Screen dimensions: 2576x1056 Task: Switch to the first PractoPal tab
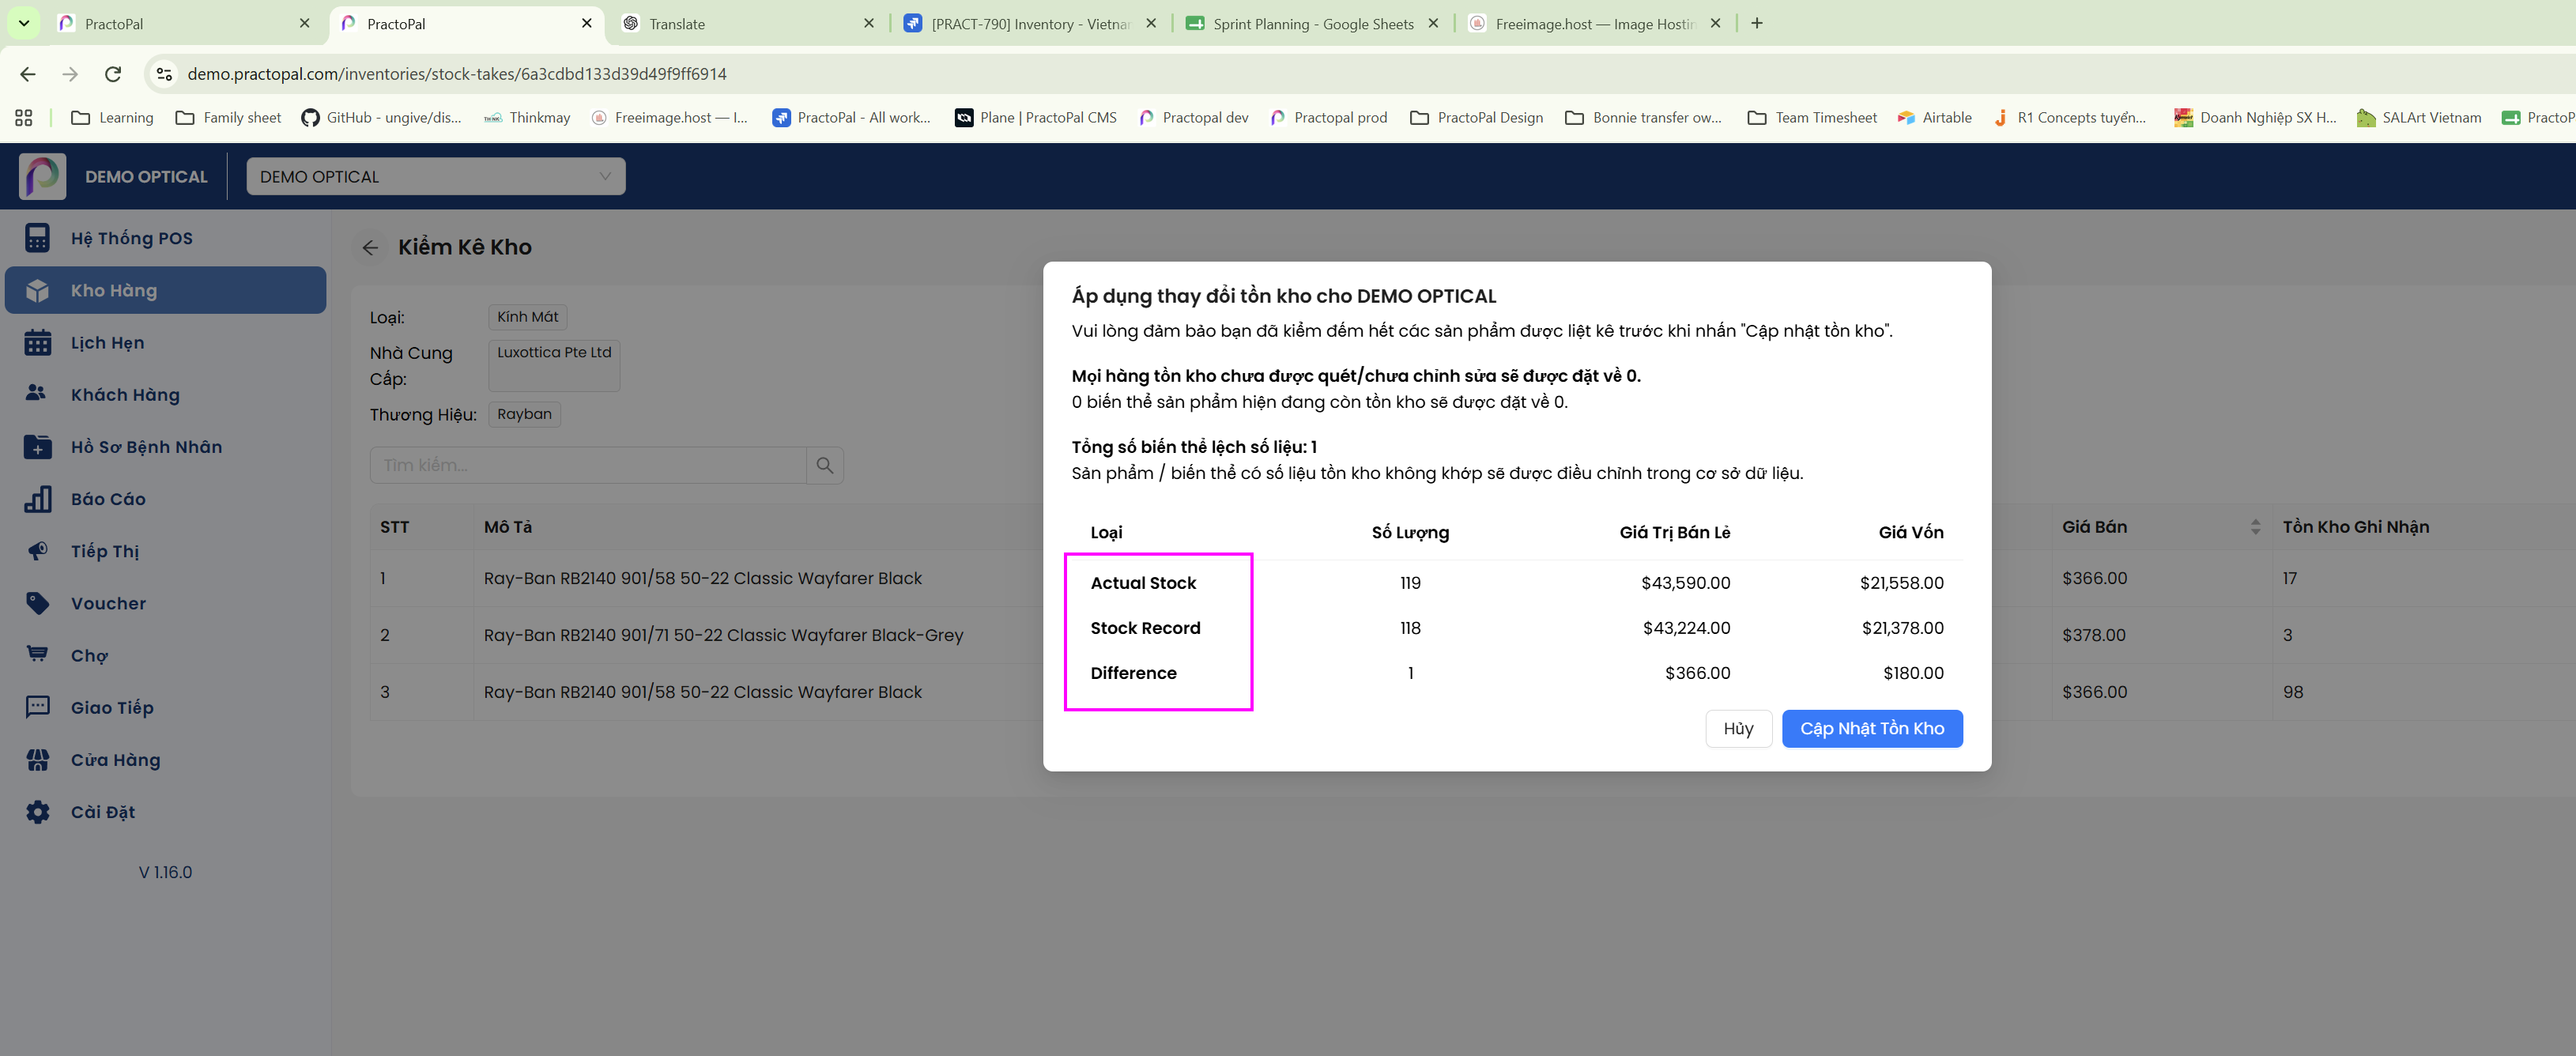tap(183, 24)
